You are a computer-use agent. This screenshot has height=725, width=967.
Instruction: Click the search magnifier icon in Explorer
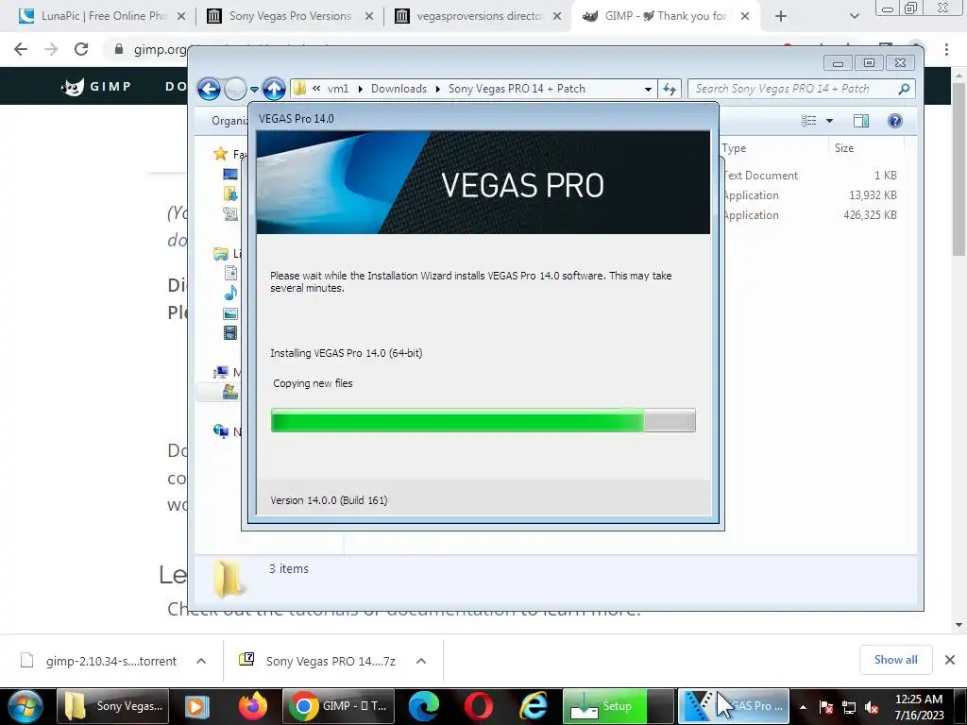coord(904,89)
